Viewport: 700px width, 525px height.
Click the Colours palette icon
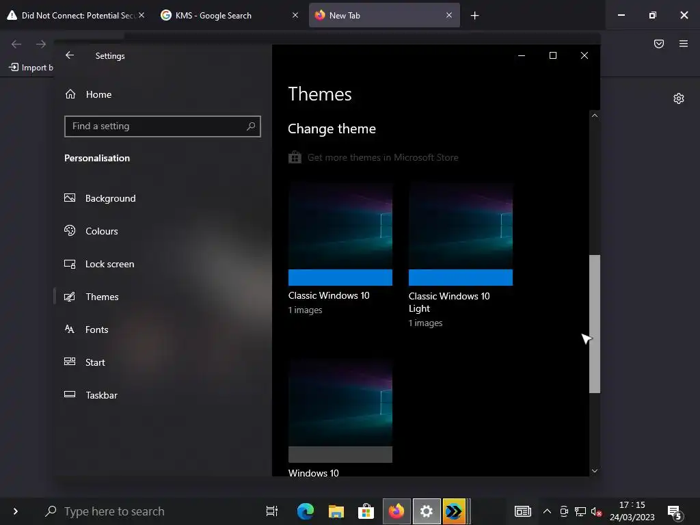pos(70,230)
